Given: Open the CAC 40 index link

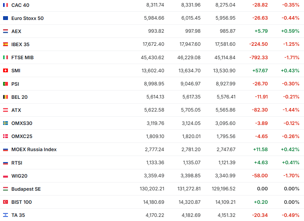Looking at the screenshot, I should pyautogui.click(x=20, y=5).
